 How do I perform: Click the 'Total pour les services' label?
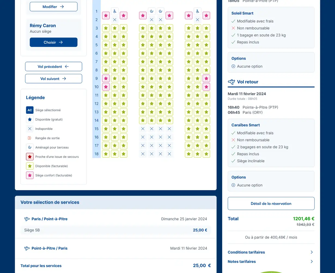[41, 266]
